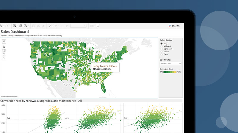The height and width of the screenshot is (133, 238).
Task: Open the highlight pen dropdown arrow
Action: (x=53, y=26)
